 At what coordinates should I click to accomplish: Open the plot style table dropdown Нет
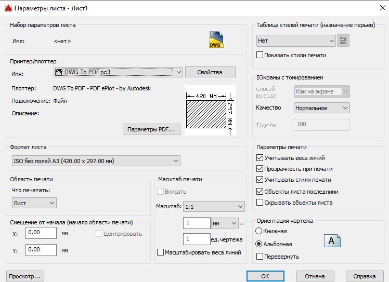296,41
